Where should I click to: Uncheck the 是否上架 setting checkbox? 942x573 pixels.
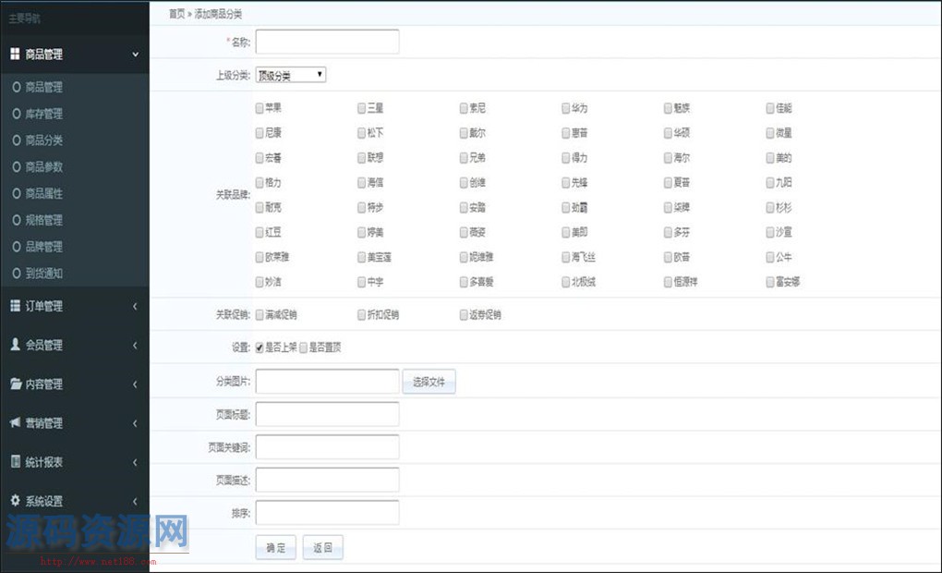[x=260, y=347]
